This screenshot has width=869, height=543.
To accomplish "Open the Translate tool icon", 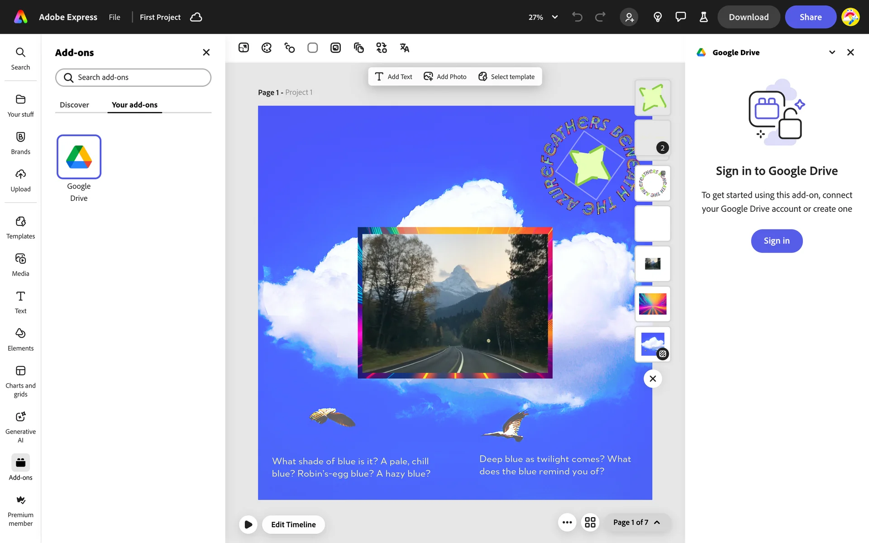I will click(x=404, y=48).
